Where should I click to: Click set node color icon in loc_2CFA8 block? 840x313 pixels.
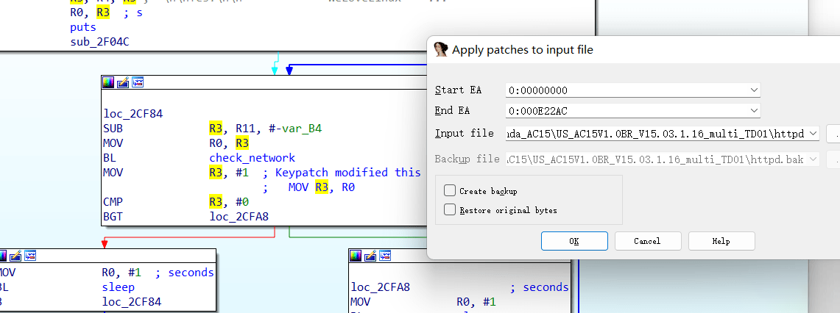356,256
